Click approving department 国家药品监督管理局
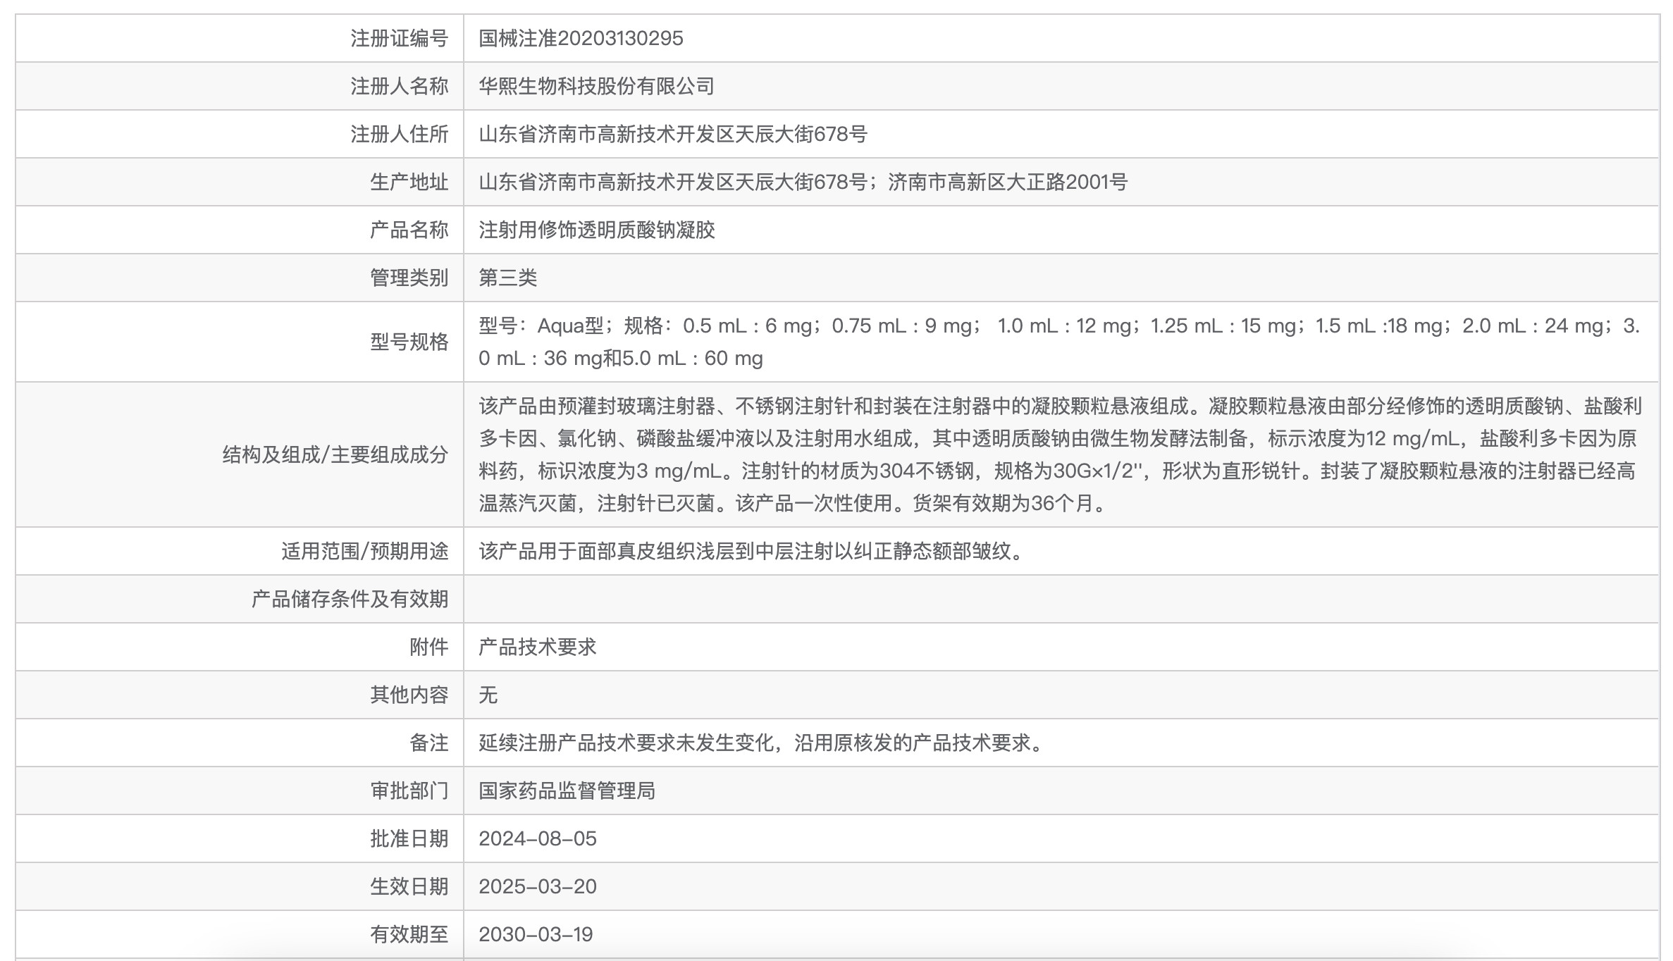The image size is (1673, 961). (567, 790)
